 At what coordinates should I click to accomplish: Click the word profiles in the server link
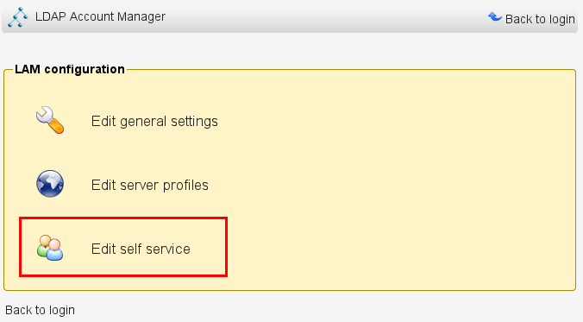[185, 185]
